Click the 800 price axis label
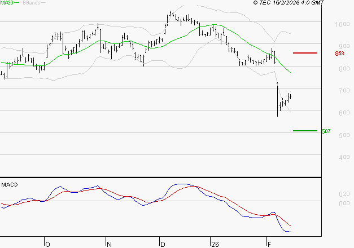Image resolution: width=354 pixels, height=248 pixels. click(x=344, y=69)
